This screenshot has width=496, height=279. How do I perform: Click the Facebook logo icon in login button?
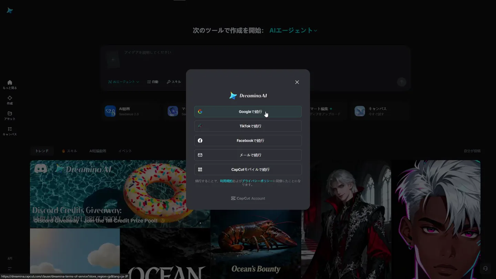click(200, 141)
